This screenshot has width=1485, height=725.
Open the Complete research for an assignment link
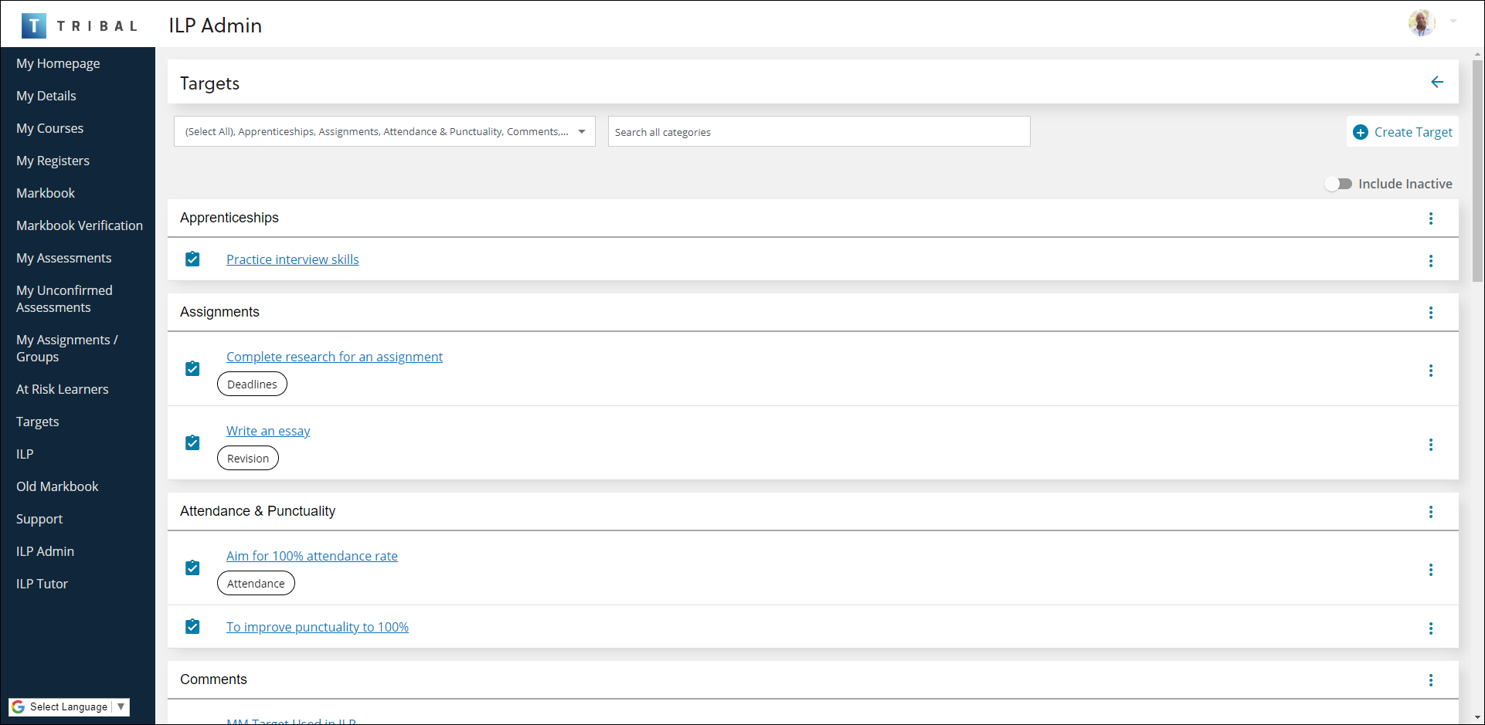[x=335, y=357]
